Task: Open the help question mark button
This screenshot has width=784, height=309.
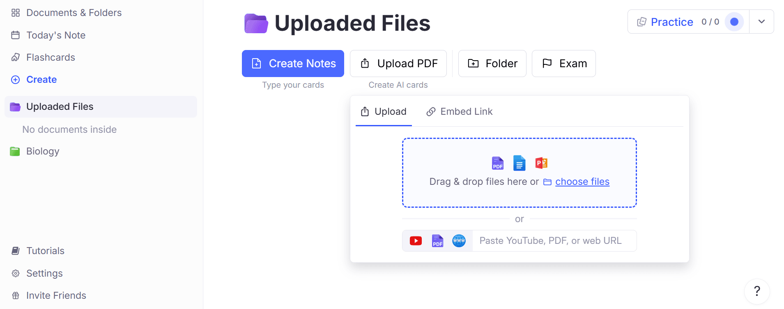Action: point(757,291)
